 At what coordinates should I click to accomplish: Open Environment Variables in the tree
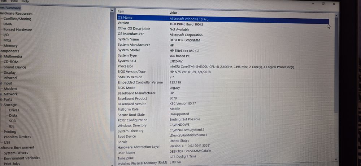point(22,158)
